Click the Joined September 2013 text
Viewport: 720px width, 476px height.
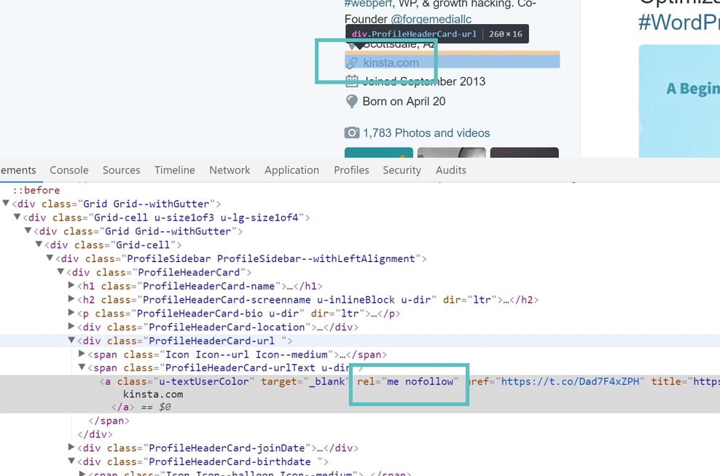(424, 82)
